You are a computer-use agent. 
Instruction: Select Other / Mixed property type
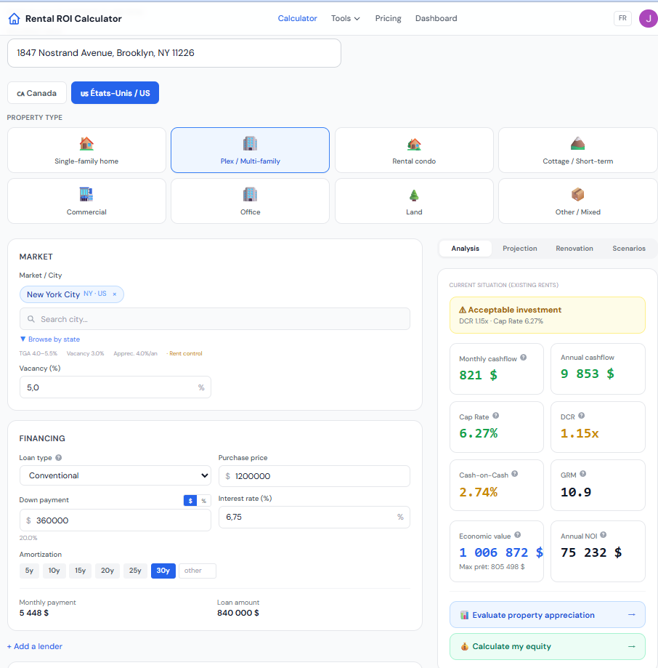578,201
